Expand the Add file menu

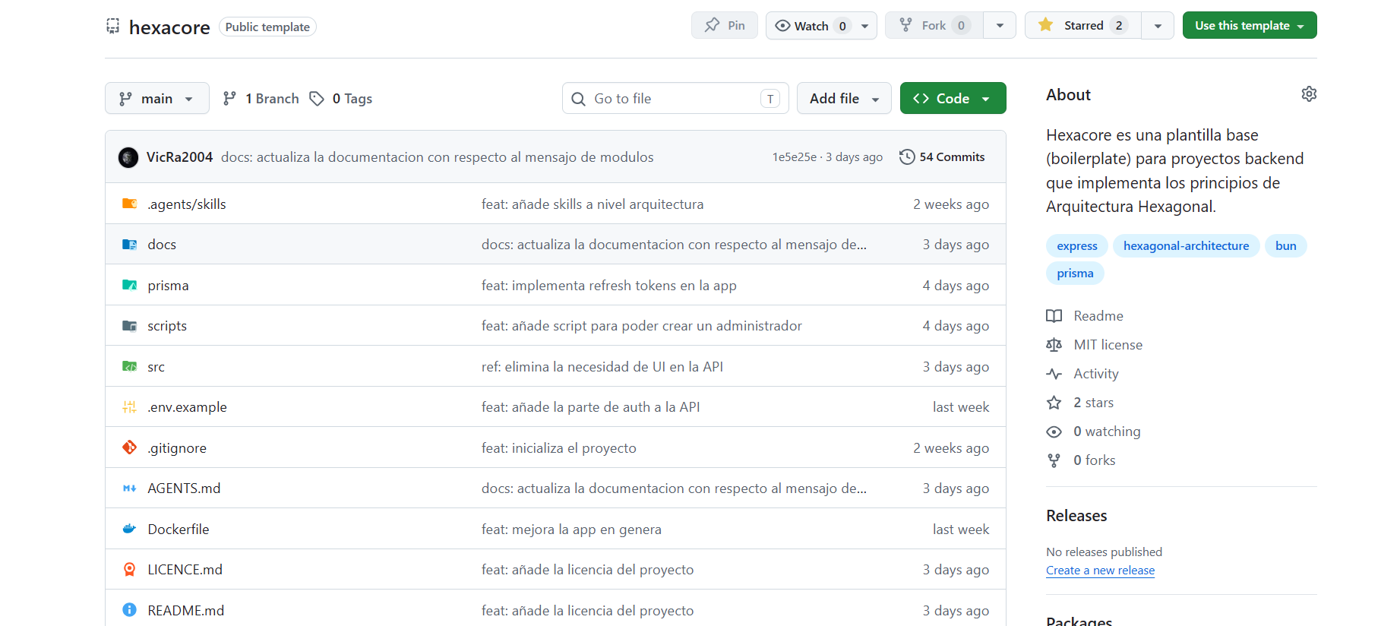pos(843,99)
